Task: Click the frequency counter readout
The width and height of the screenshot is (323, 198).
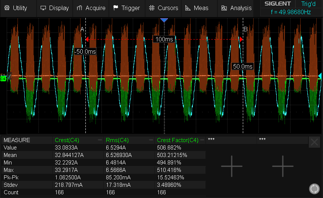Action: pyautogui.click(x=291, y=12)
